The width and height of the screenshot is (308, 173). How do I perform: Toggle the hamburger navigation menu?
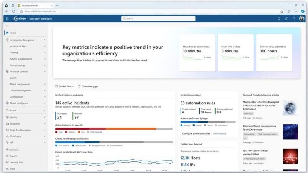(x=7, y=26)
